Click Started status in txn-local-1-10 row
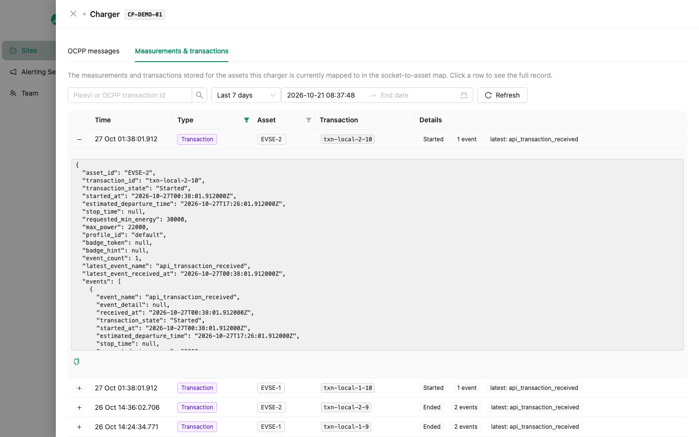The image size is (699, 437). pos(433,388)
